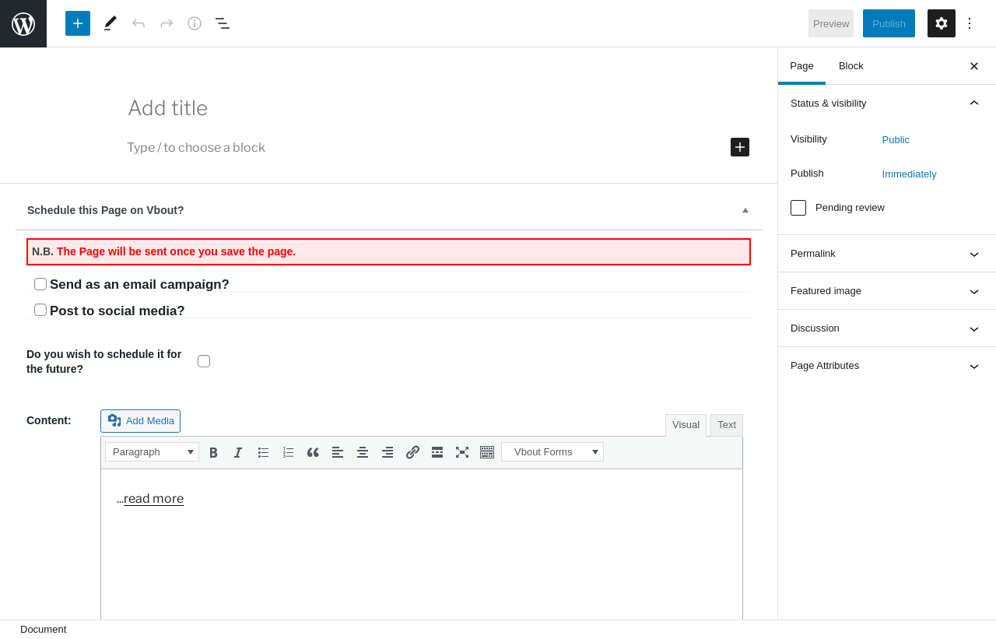The image size is (996, 639).
Task: Expand the Featured image section
Action: point(887,291)
